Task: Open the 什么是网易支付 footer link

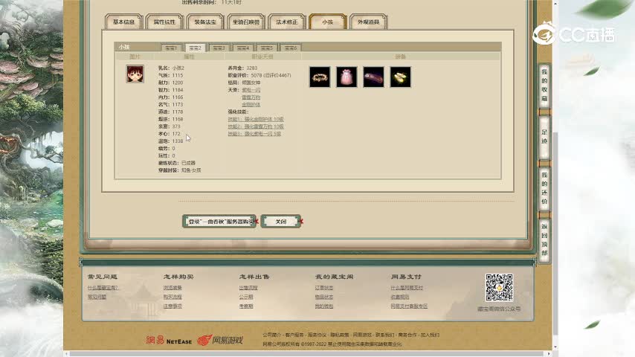Action: 407,288
